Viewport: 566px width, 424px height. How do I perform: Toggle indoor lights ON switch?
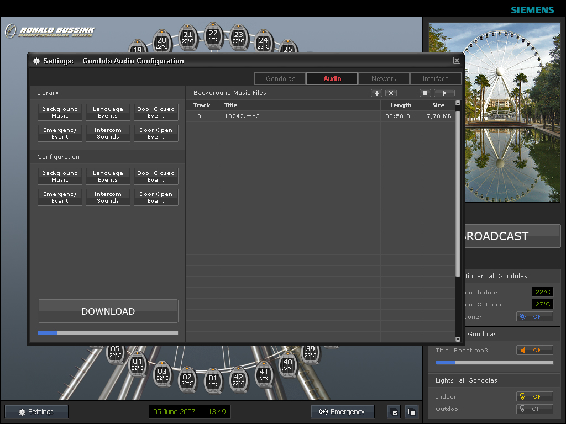coord(534,396)
